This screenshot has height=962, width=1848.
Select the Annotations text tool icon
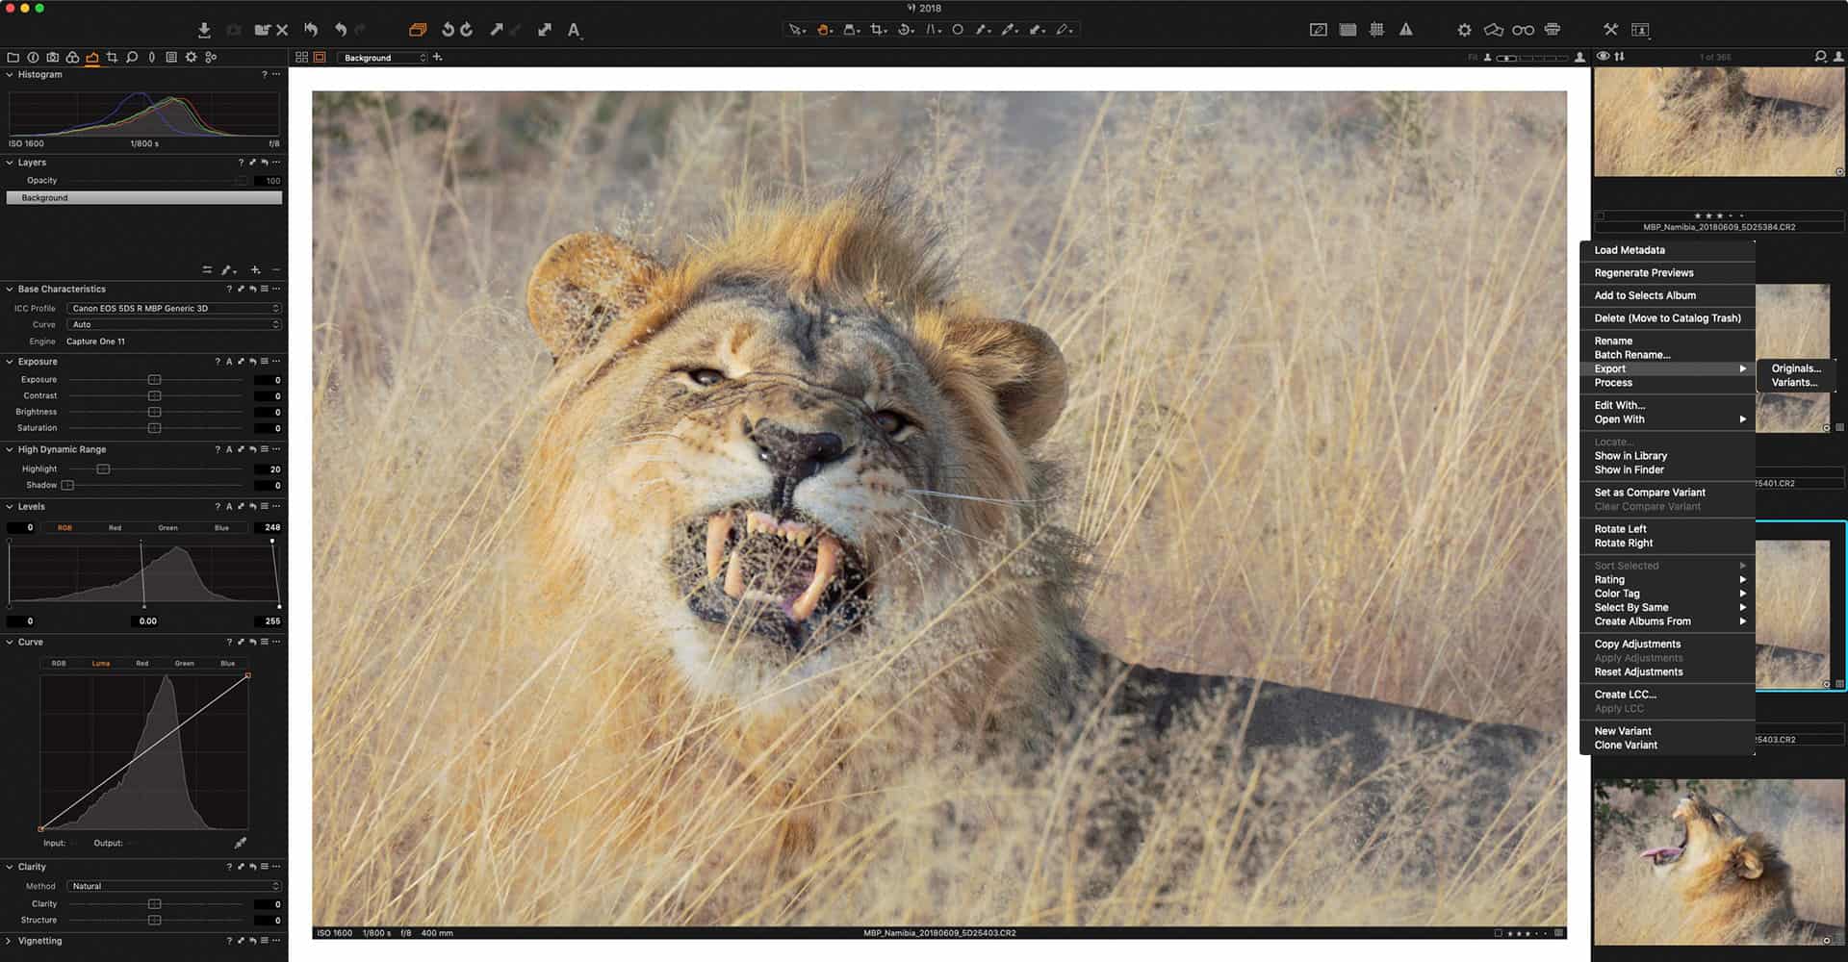(x=574, y=30)
